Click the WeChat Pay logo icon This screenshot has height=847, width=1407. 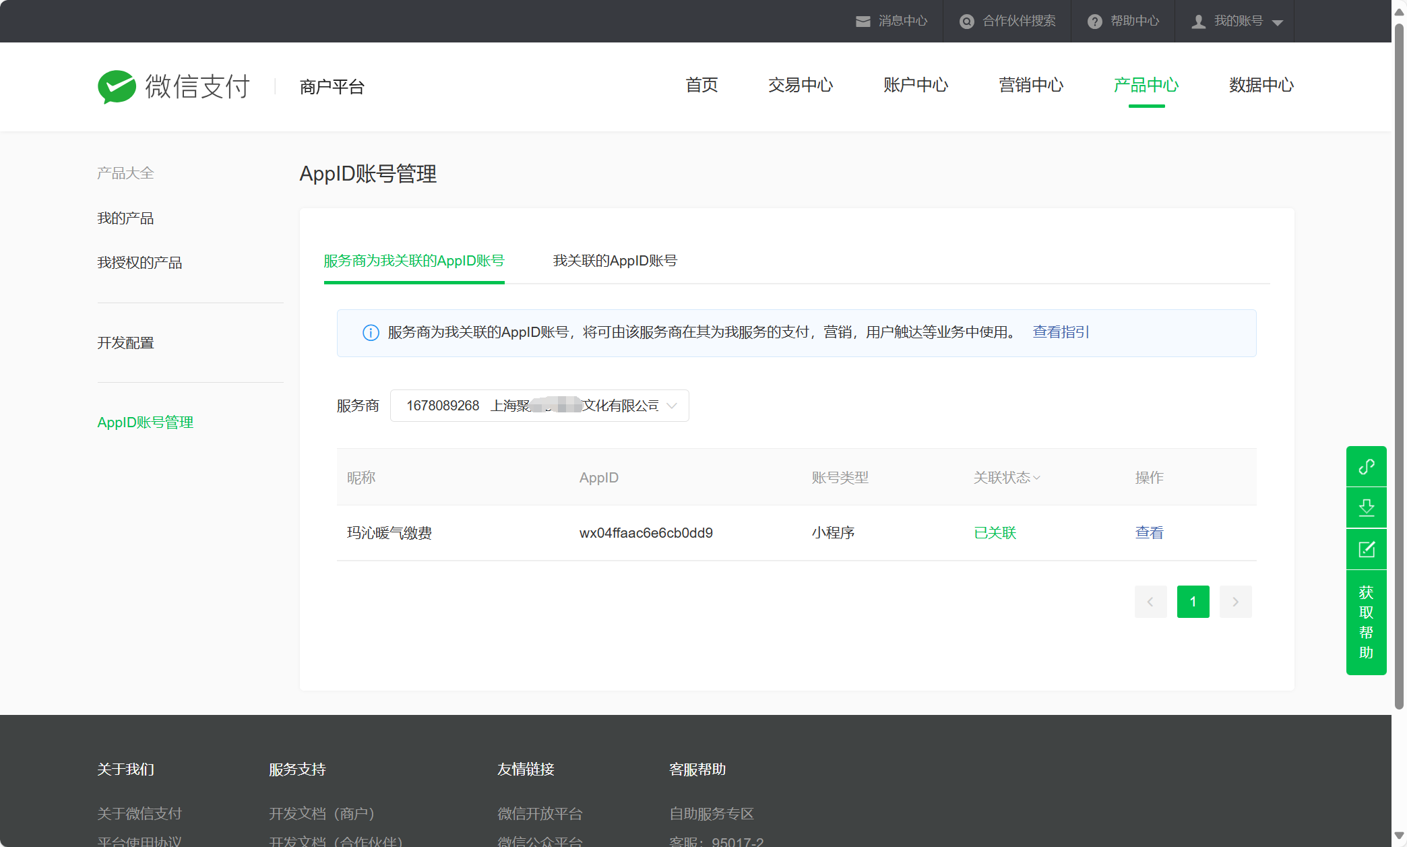click(117, 86)
